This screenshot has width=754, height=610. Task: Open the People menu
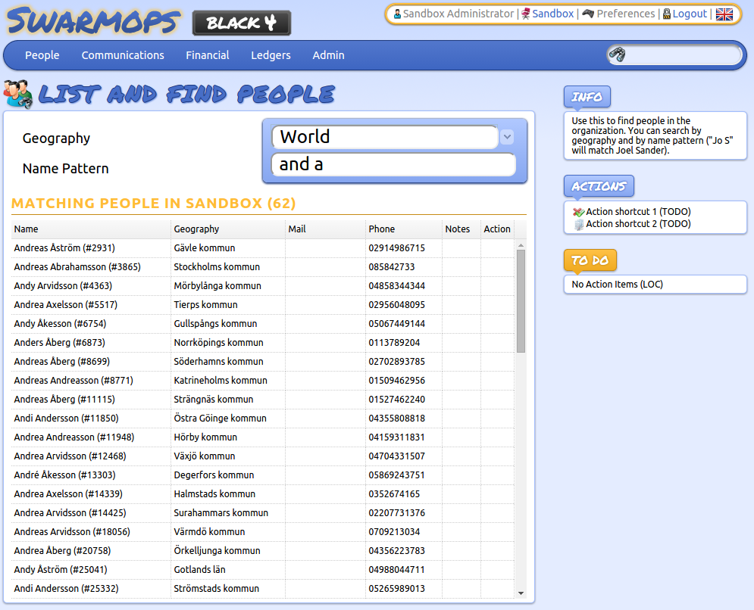[x=42, y=55]
